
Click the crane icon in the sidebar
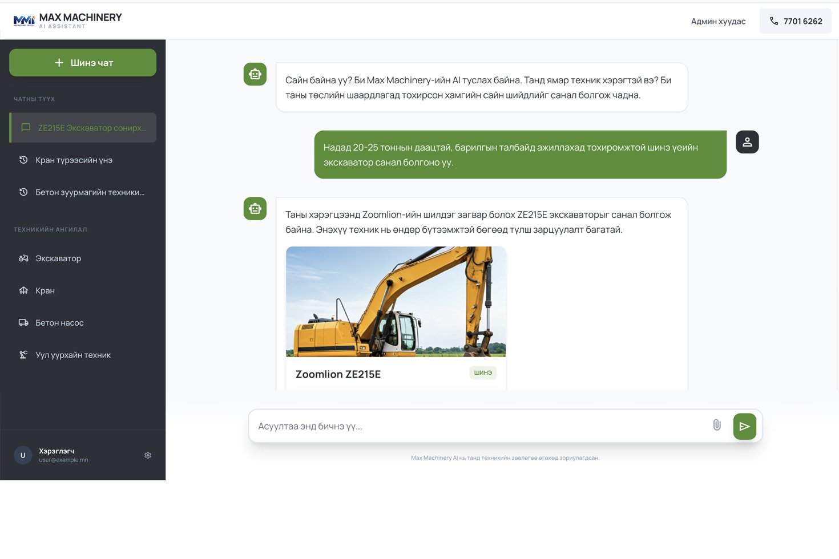23,290
